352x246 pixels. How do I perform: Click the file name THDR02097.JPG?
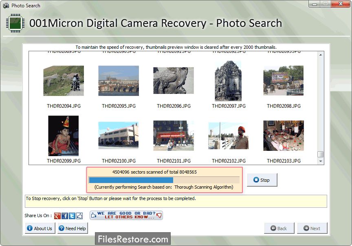(229, 106)
